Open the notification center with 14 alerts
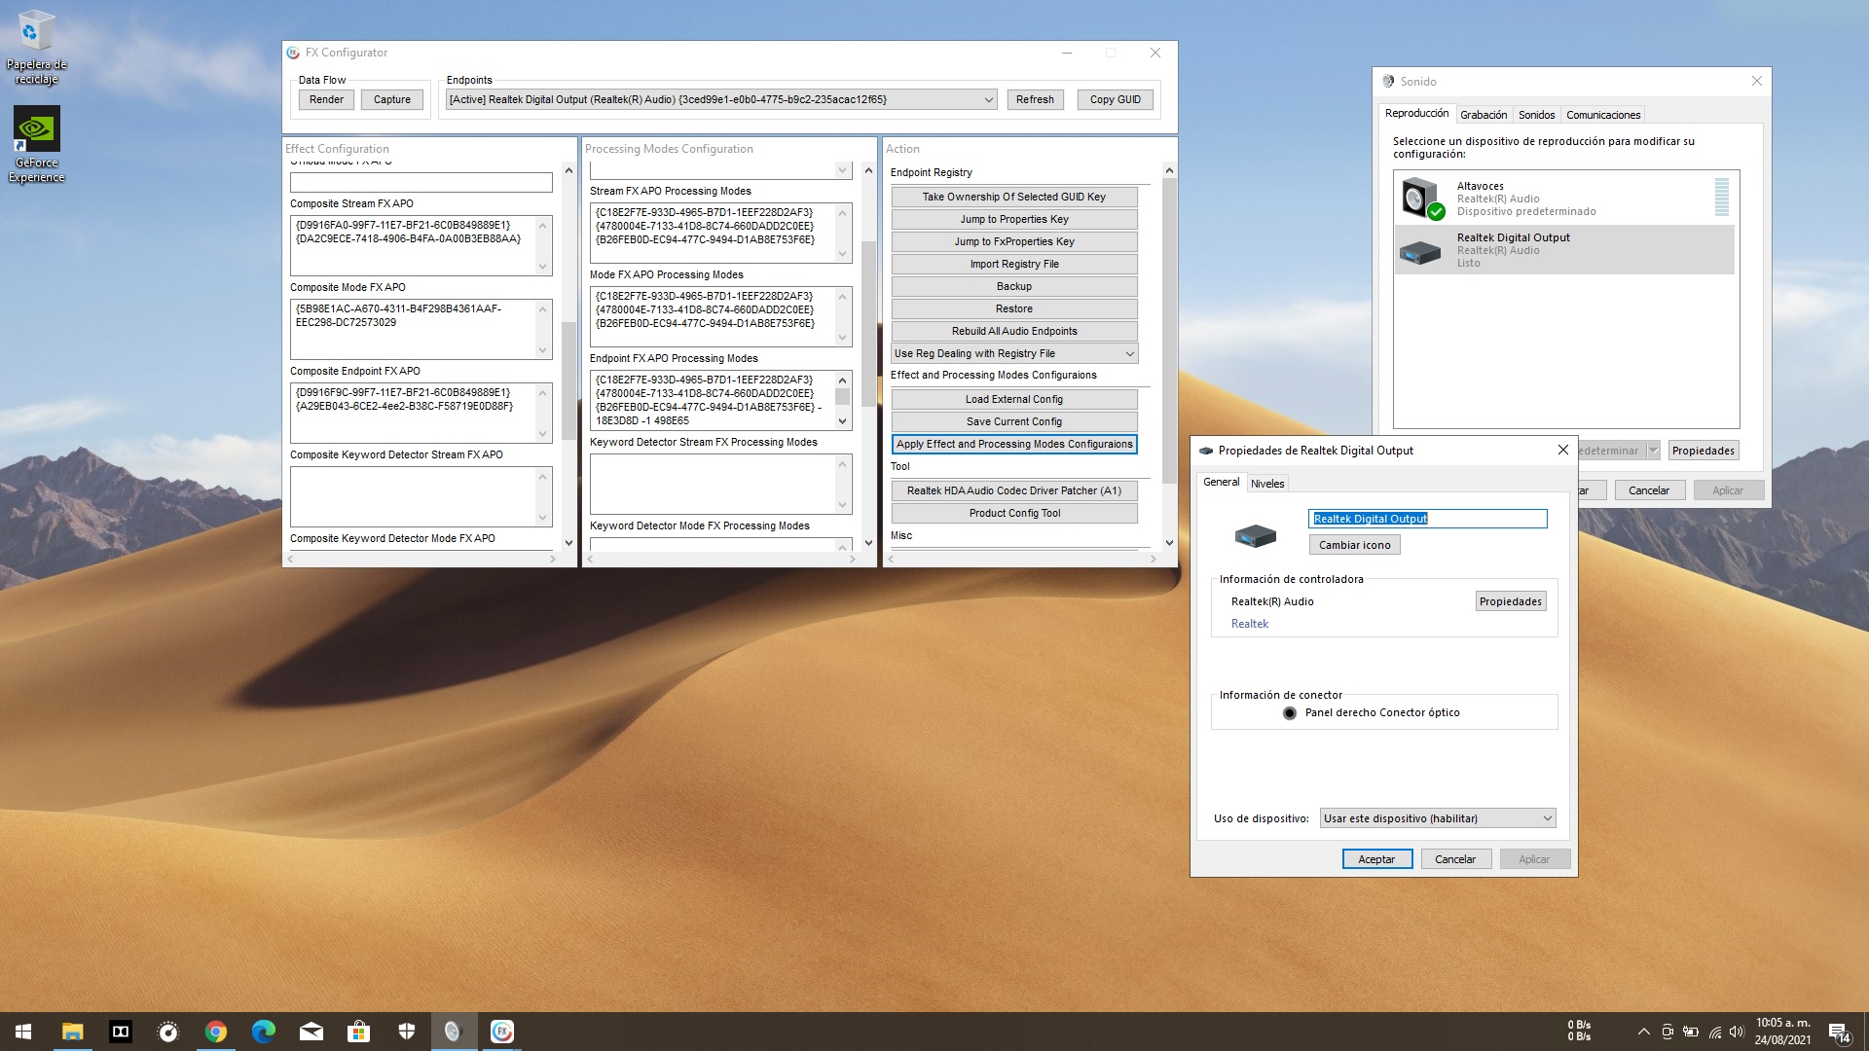Viewport: 1869px width, 1051px height. click(x=1838, y=1033)
